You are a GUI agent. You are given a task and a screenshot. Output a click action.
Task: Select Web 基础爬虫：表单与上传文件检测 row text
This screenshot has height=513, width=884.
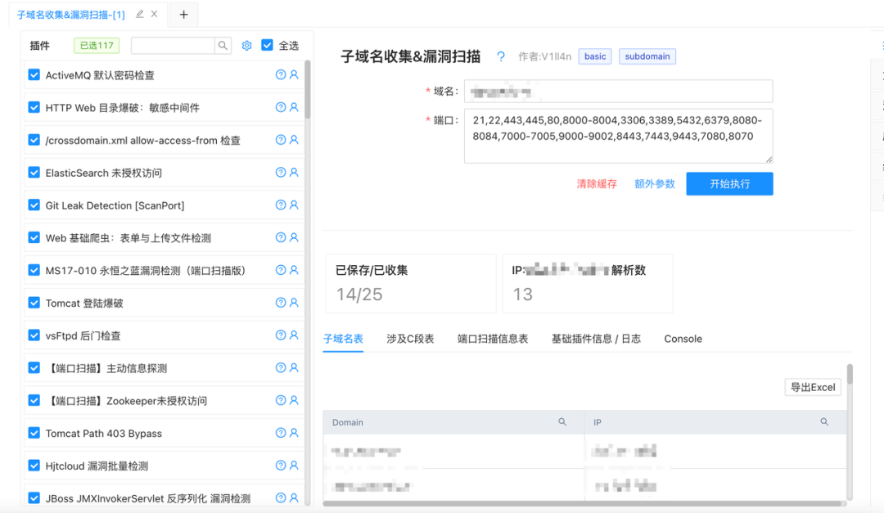click(x=128, y=238)
